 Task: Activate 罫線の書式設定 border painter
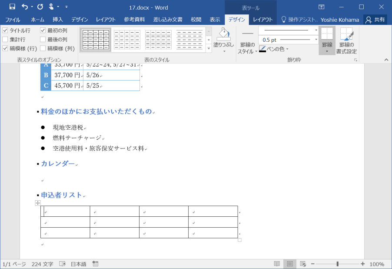coord(346,41)
